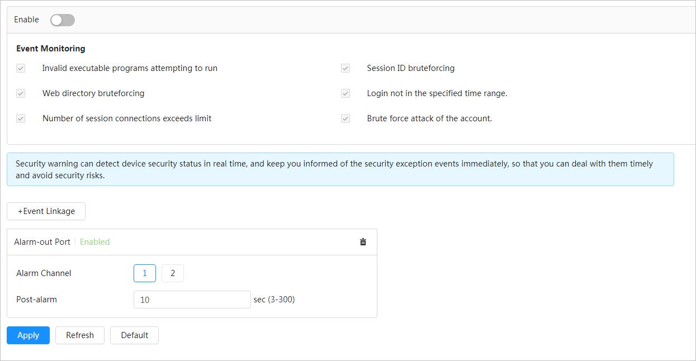
Task: Click the Alarm-out Port panel title
Action: tap(42, 242)
